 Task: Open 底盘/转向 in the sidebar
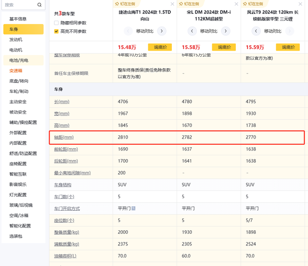pyautogui.click(x=19, y=81)
